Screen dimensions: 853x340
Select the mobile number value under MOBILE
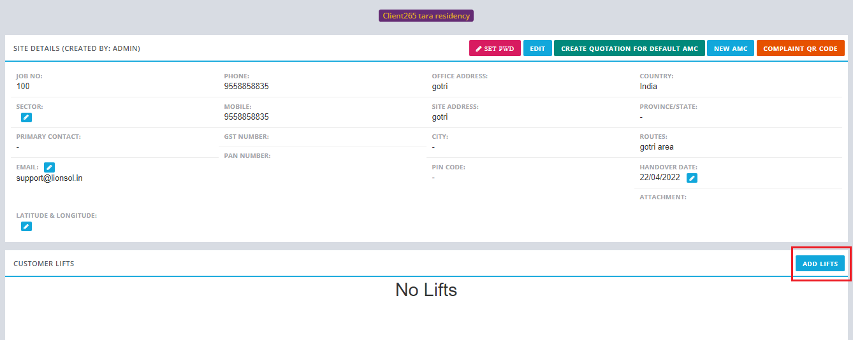tap(246, 117)
